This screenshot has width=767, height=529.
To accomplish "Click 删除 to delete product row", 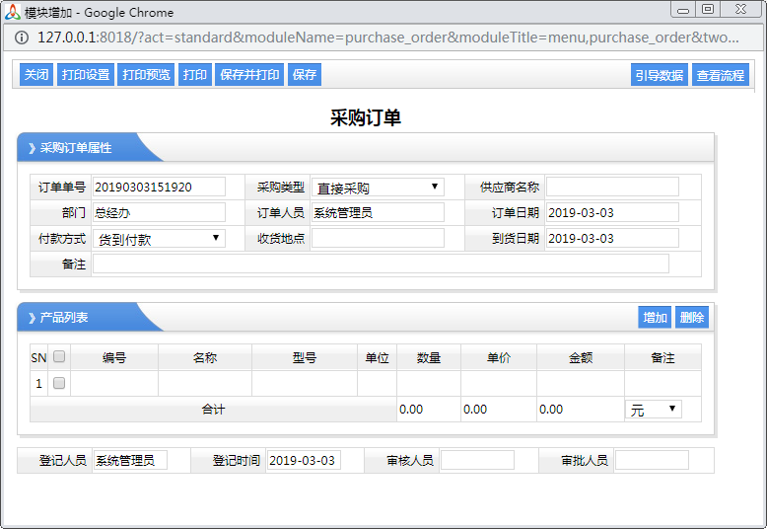I will click(x=692, y=317).
